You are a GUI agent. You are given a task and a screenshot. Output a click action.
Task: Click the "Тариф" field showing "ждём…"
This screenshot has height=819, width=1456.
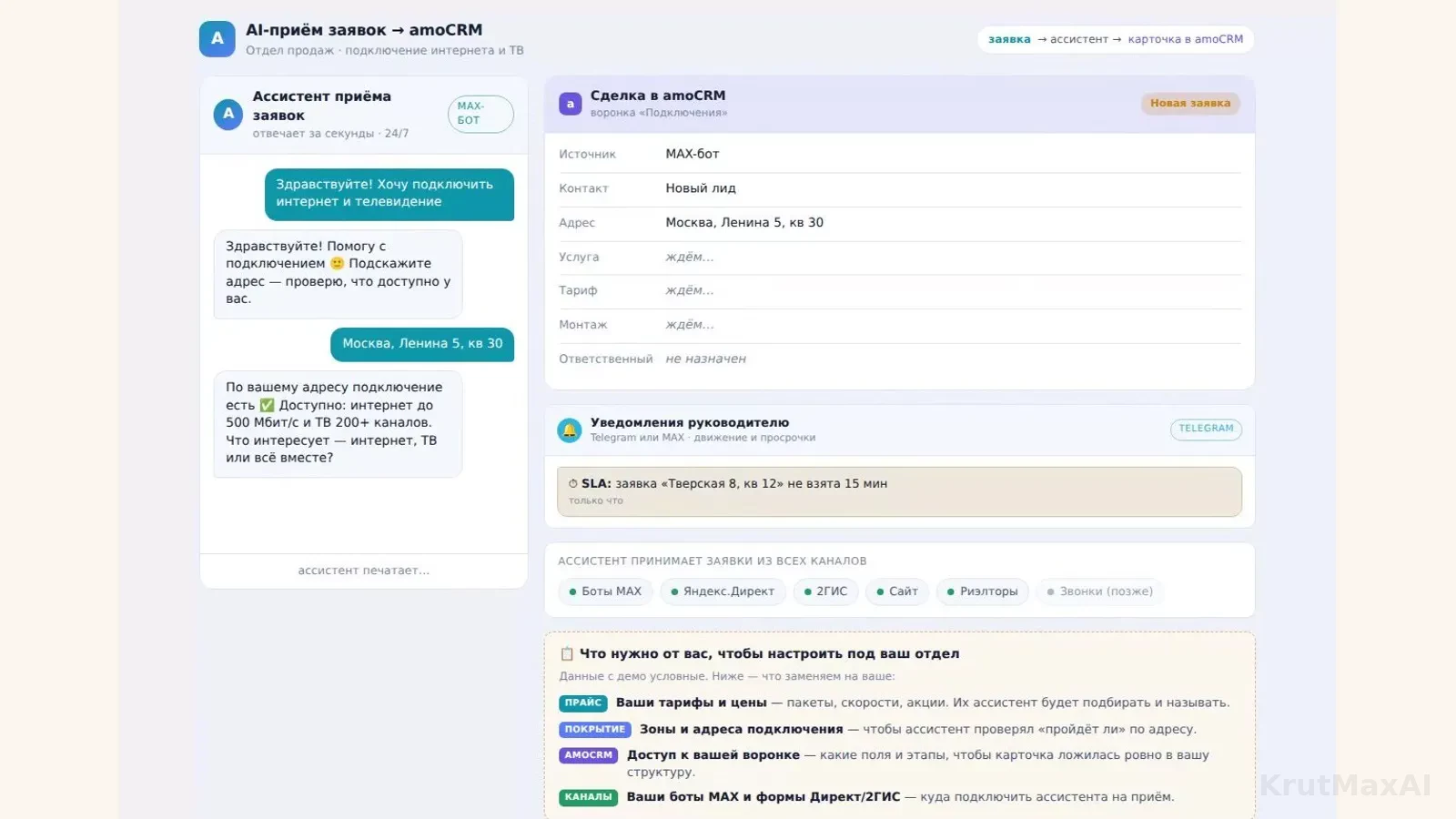[x=690, y=291]
